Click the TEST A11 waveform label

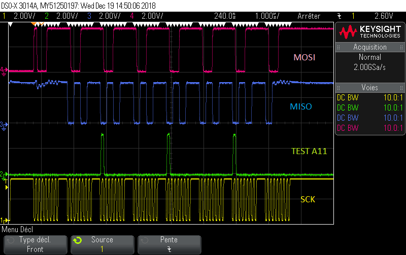(309, 151)
